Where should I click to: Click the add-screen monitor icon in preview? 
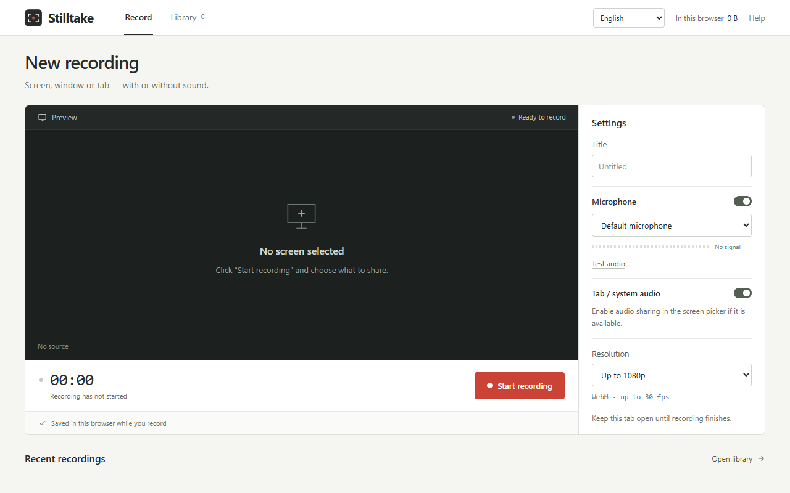(301, 216)
